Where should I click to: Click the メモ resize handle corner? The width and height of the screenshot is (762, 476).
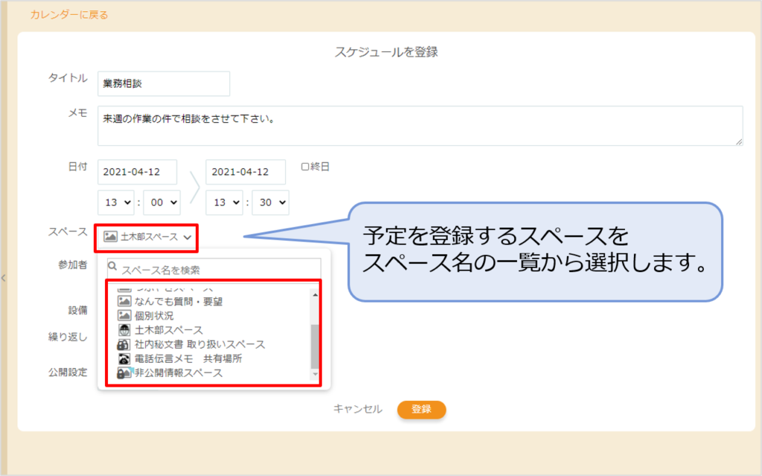(x=739, y=141)
